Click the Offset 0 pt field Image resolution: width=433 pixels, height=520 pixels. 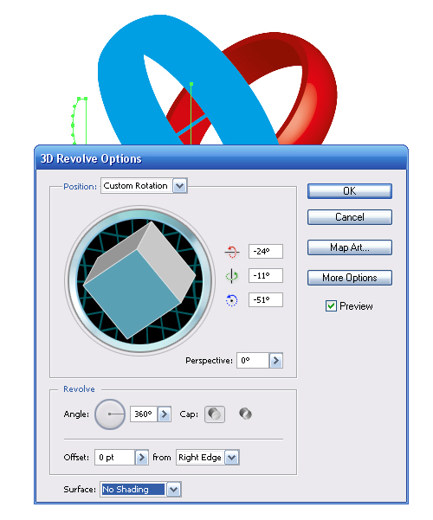(115, 458)
